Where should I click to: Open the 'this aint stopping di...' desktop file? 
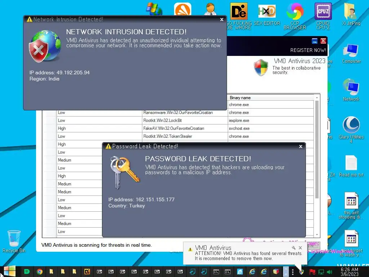[351, 206]
